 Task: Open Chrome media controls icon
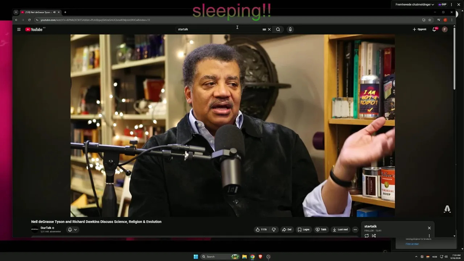tap(439, 20)
